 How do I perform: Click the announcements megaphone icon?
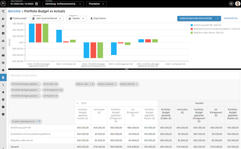pos(231,4)
